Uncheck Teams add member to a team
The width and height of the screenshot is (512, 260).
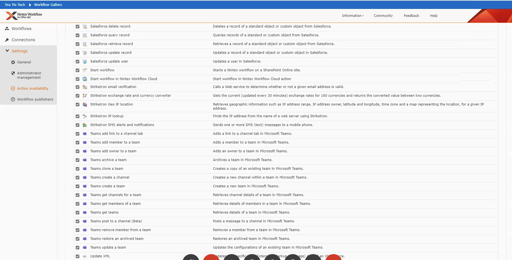[78, 142]
